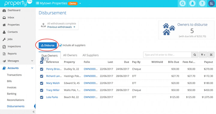
Task: Expand the Messages submenu chevron
Action: [x=32, y=61]
